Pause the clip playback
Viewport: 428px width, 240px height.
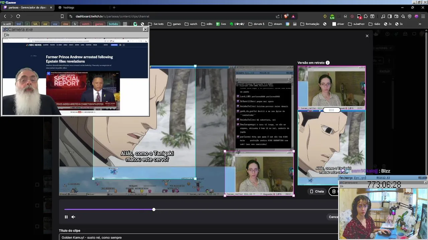pos(66,217)
